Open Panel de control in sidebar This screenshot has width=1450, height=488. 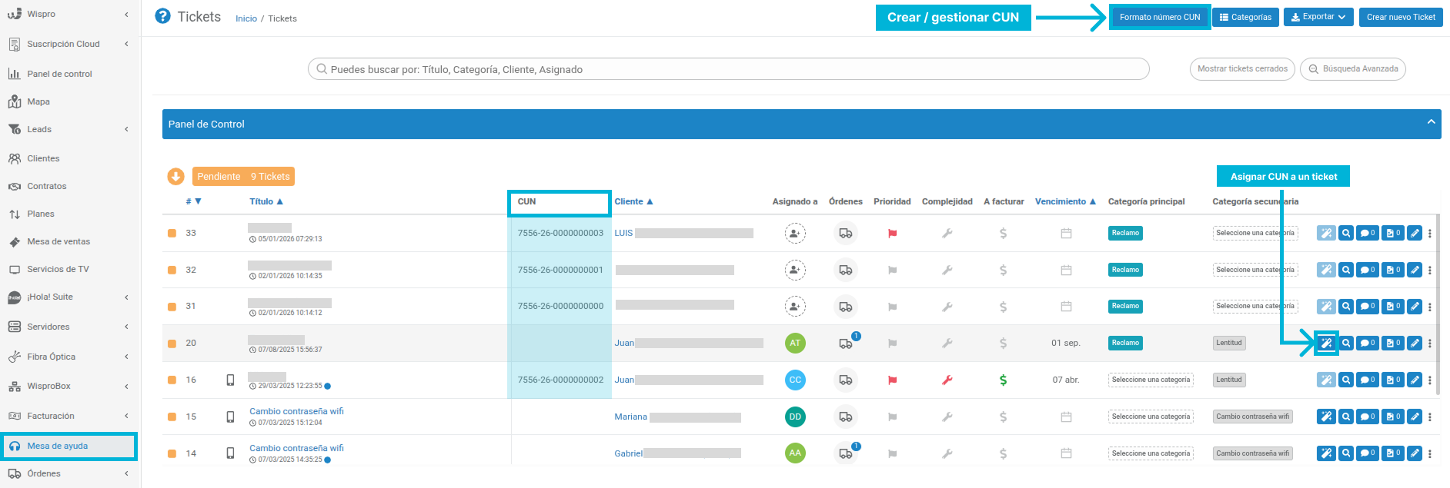tap(59, 74)
